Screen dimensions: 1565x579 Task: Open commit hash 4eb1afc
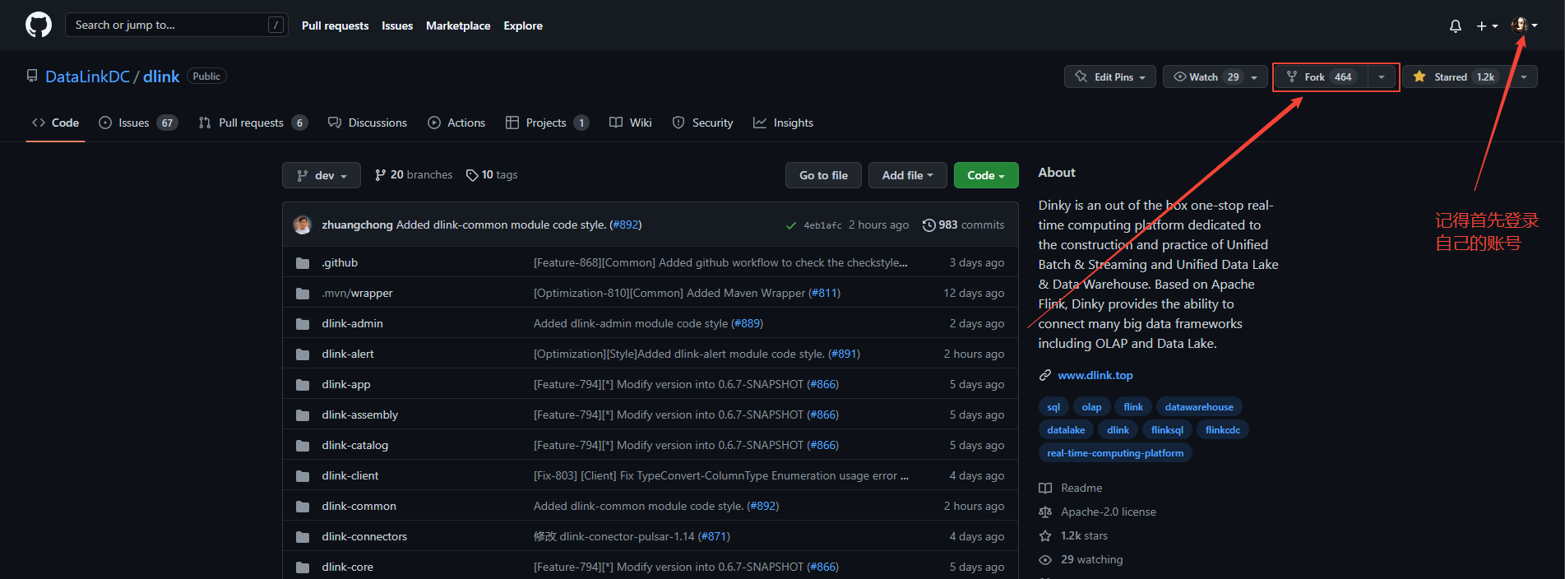coord(822,225)
